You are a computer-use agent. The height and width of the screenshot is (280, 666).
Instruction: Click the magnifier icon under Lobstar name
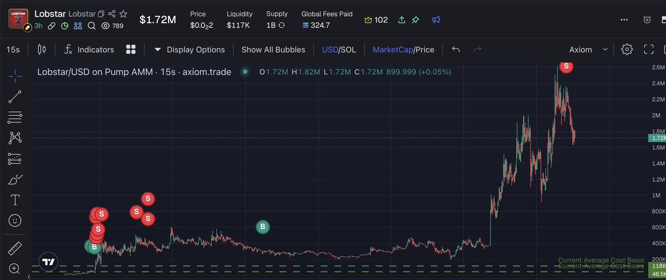[92, 26]
